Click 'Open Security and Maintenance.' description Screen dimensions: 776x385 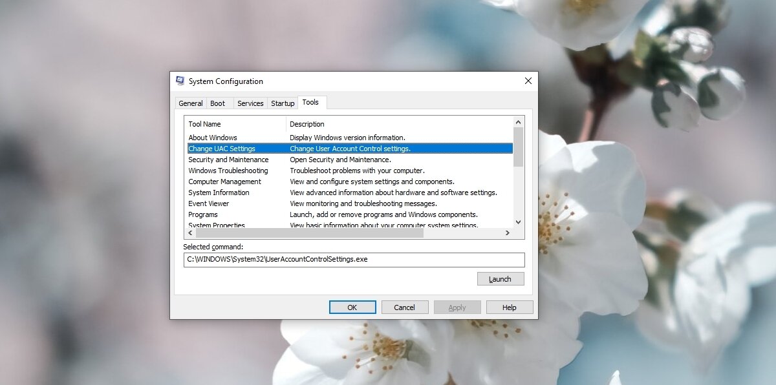340,160
